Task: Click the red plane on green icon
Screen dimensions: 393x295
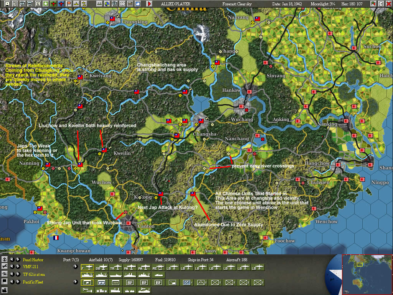Action: [x=53, y=4]
